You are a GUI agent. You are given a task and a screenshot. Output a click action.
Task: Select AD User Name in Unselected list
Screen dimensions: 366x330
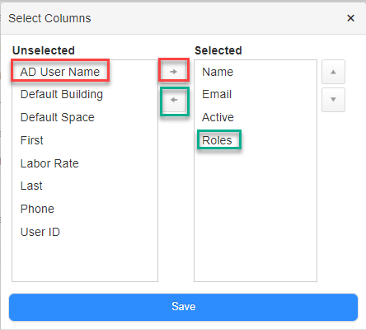60,72
